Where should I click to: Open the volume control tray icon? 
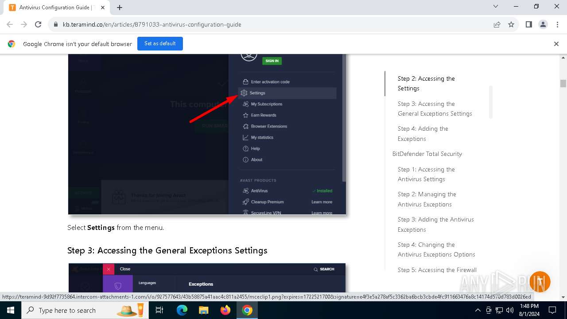click(510, 310)
